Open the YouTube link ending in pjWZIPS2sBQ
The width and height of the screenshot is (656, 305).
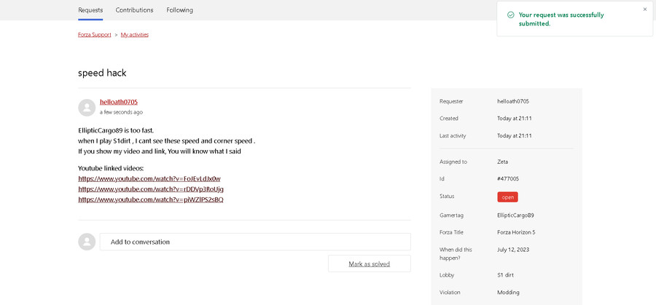pyautogui.click(x=151, y=199)
